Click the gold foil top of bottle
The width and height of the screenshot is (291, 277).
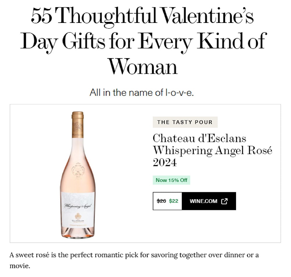[x=78, y=125]
